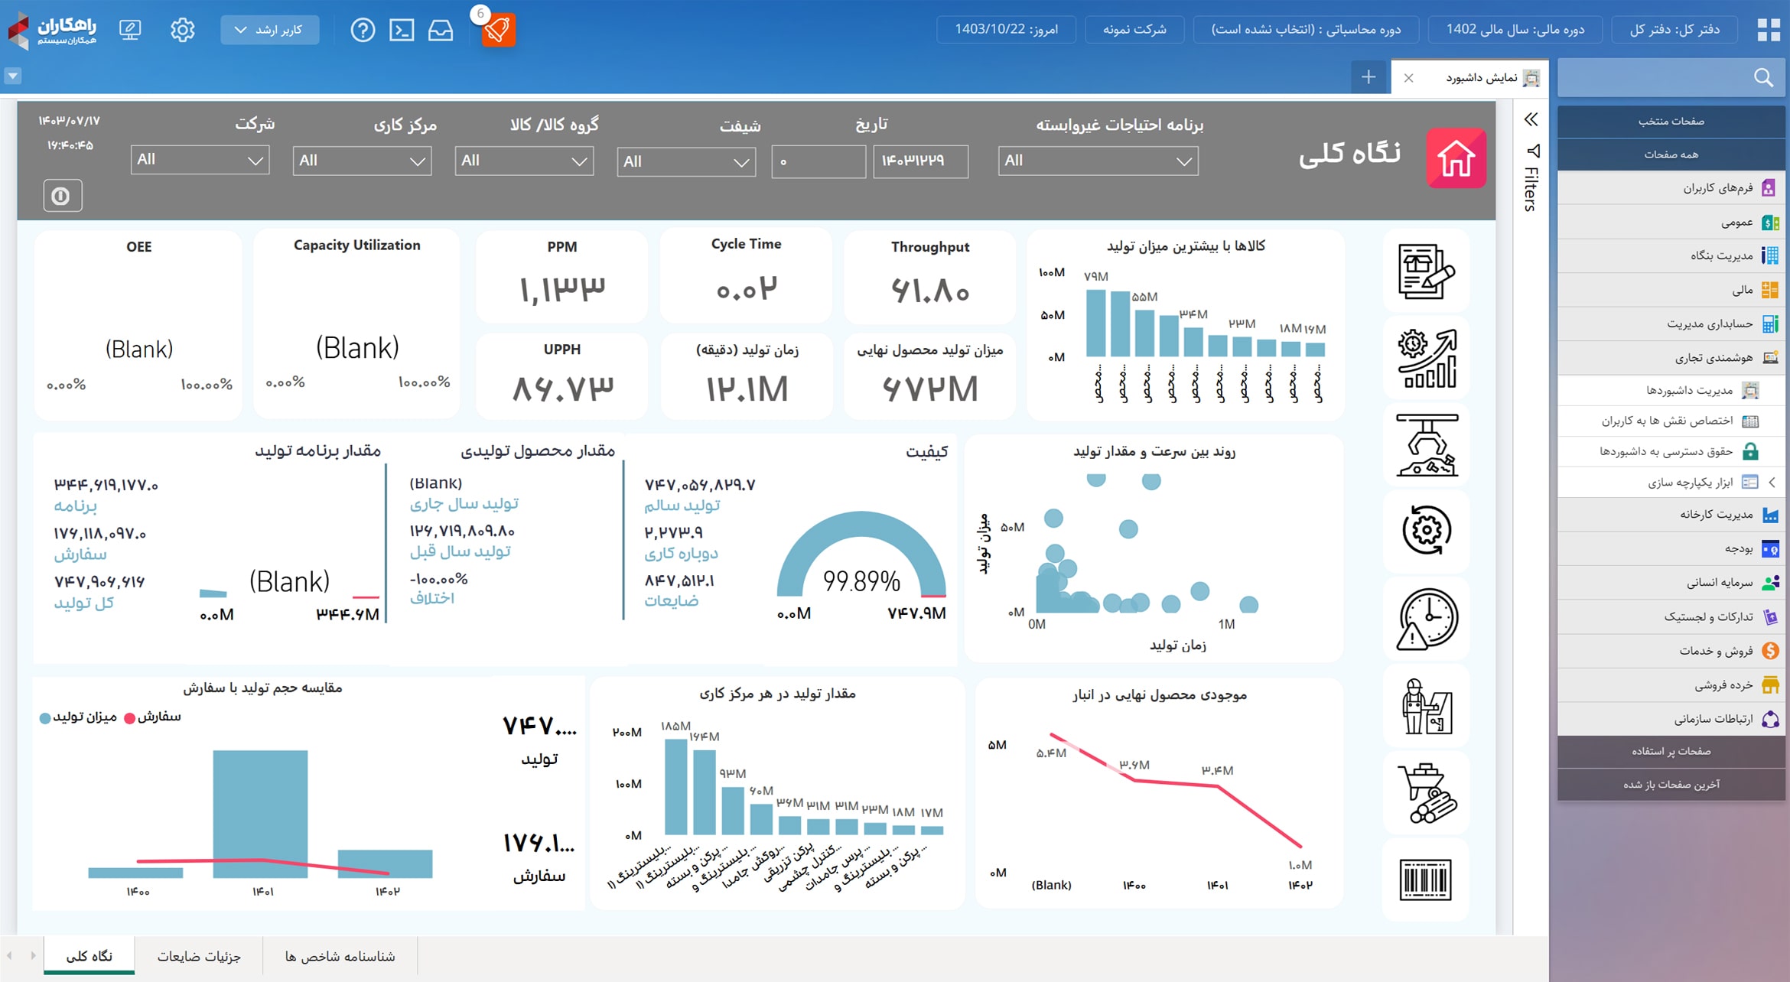The width and height of the screenshot is (1790, 982).
Task: Open the barcode icon in dashboard sidebar
Action: point(1426,880)
